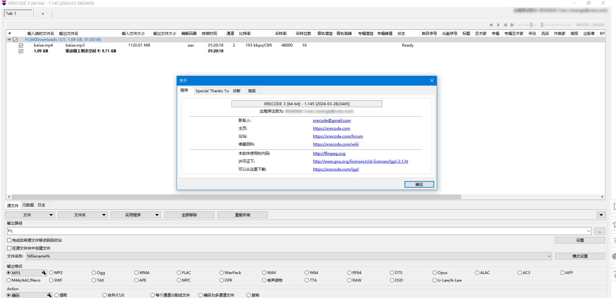Expand the output path history dropdown
The image size is (616, 298).
coord(589,231)
